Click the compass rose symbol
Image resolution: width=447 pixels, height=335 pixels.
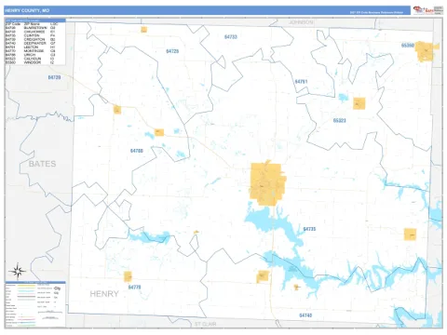click(18, 272)
